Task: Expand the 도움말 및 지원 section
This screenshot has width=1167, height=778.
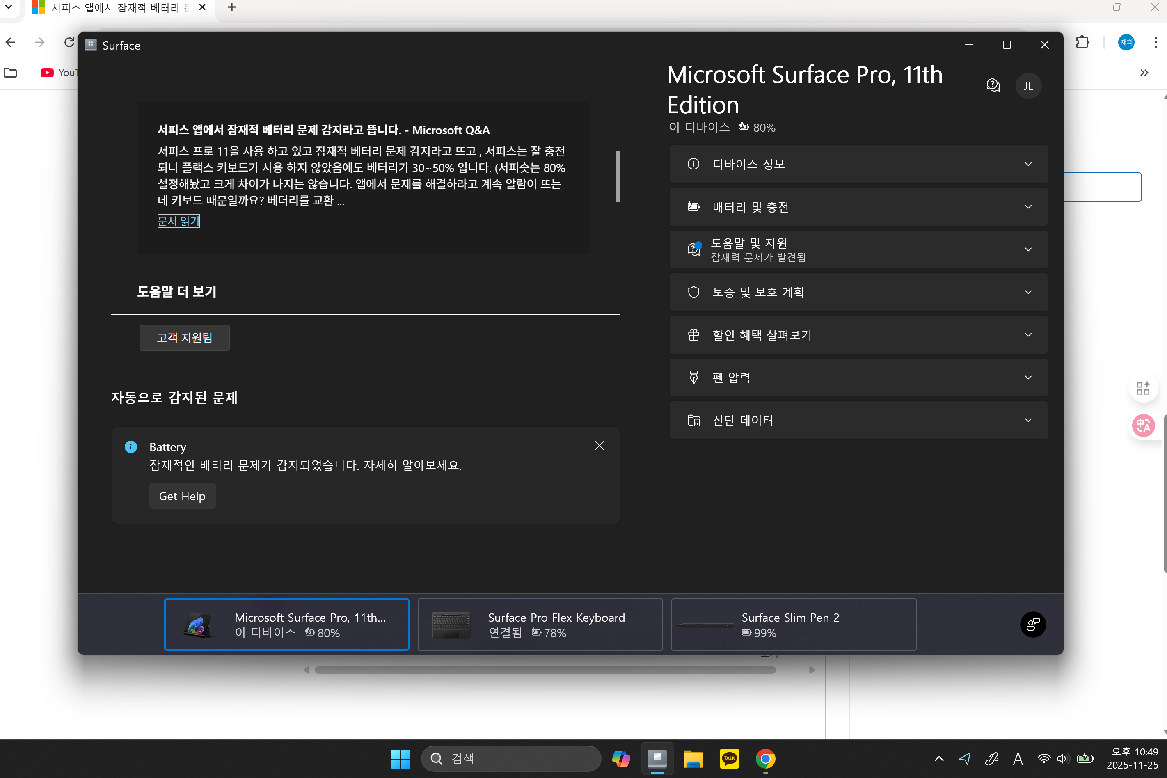Action: 858,249
